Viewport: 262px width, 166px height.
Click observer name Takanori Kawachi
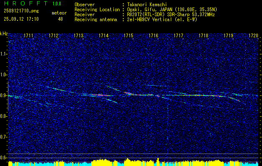[147, 5]
